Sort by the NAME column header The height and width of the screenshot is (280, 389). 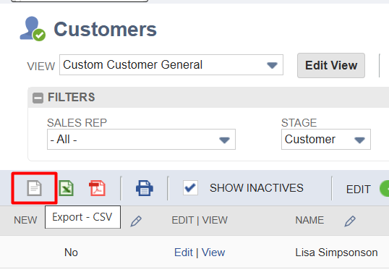pos(309,220)
